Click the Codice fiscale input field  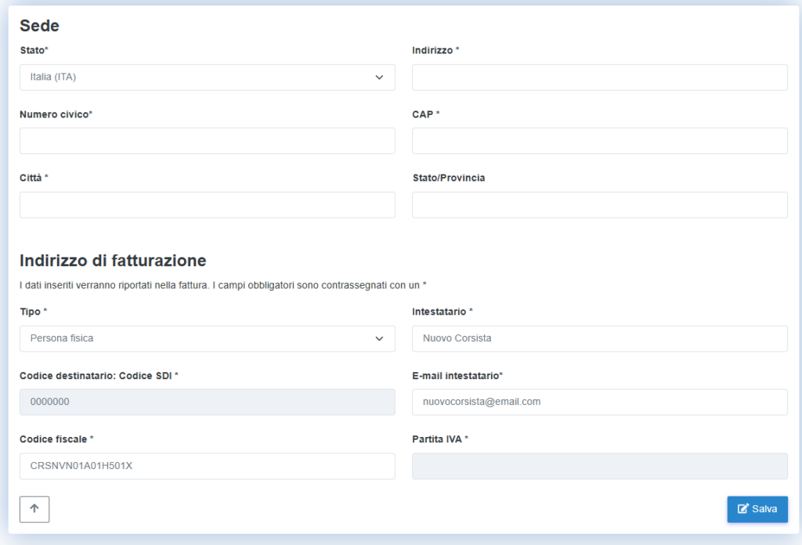pyautogui.click(x=207, y=466)
